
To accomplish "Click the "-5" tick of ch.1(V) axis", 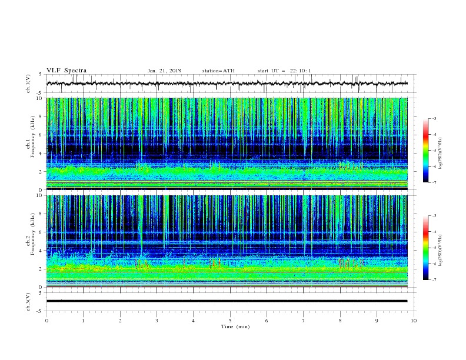I will click(x=40, y=93).
